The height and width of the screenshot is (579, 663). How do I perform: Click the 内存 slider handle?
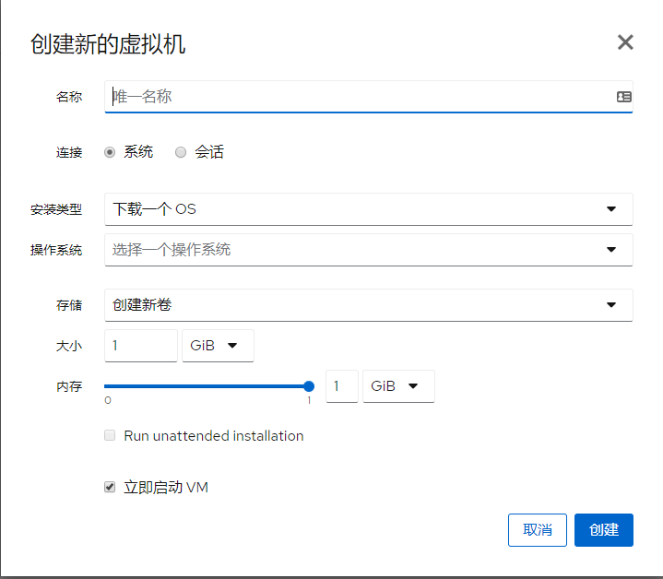309,386
